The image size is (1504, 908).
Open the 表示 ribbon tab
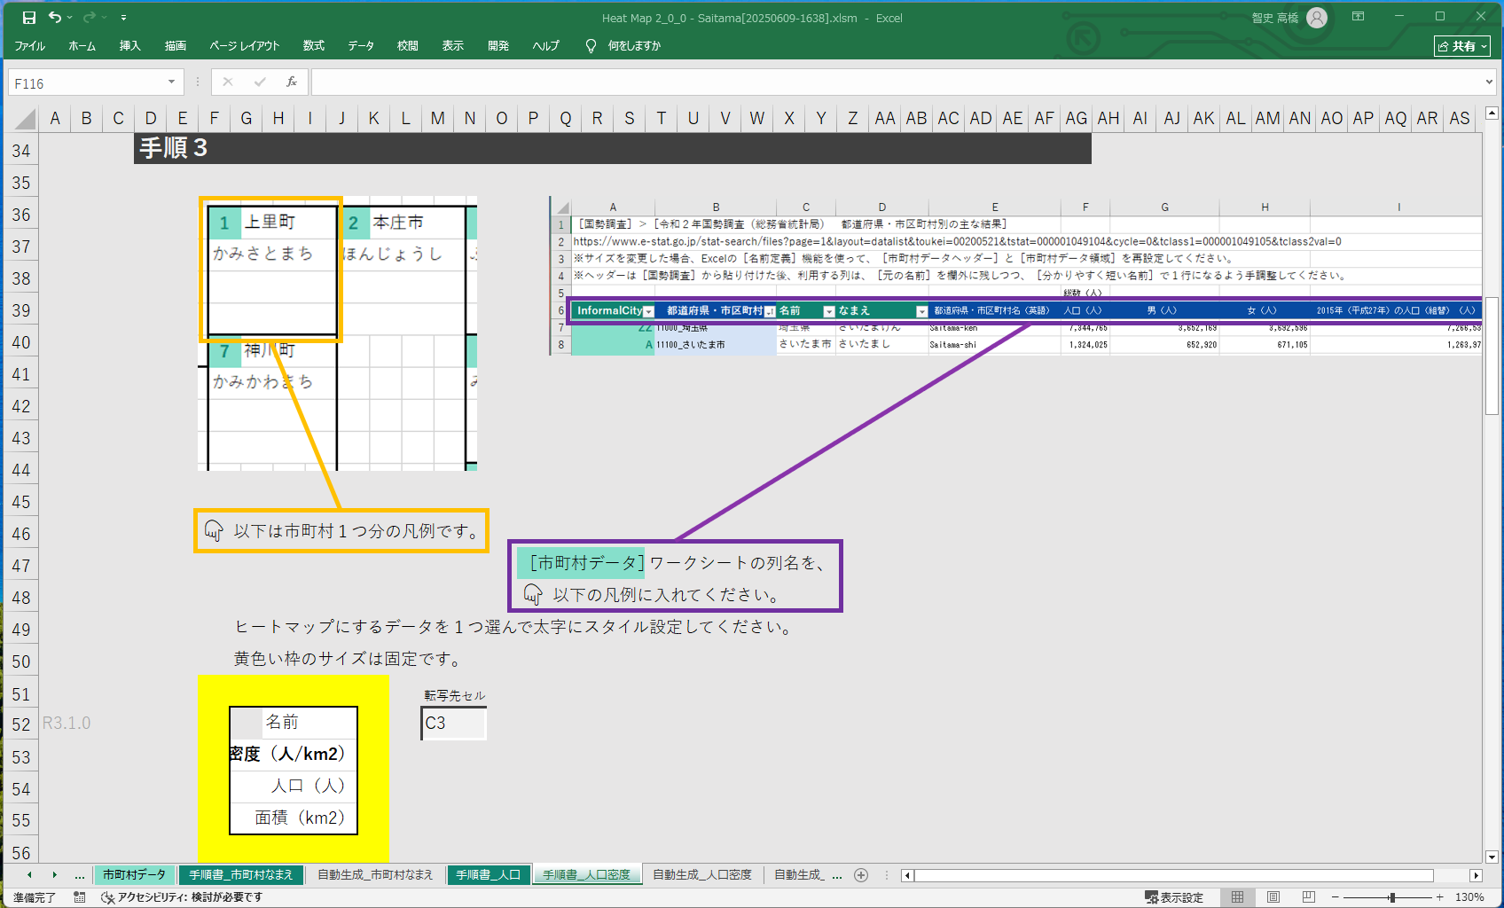click(453, 46)
